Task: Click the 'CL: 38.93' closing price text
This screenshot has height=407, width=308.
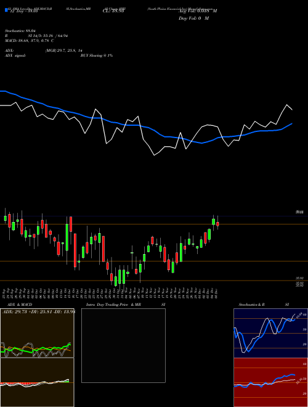Action: (x=113, y=11)
